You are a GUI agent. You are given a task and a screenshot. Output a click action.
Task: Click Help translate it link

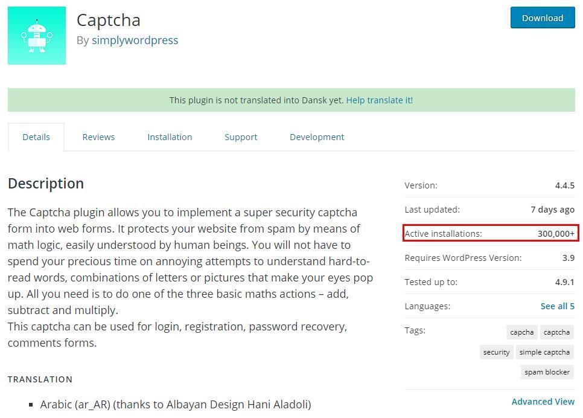pos(379,100)
